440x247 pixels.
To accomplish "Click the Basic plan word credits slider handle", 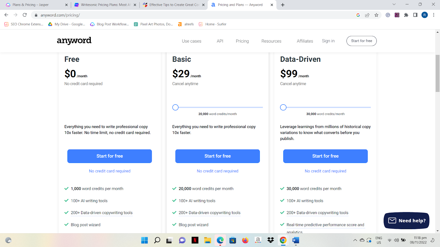I will pos(175,107).
